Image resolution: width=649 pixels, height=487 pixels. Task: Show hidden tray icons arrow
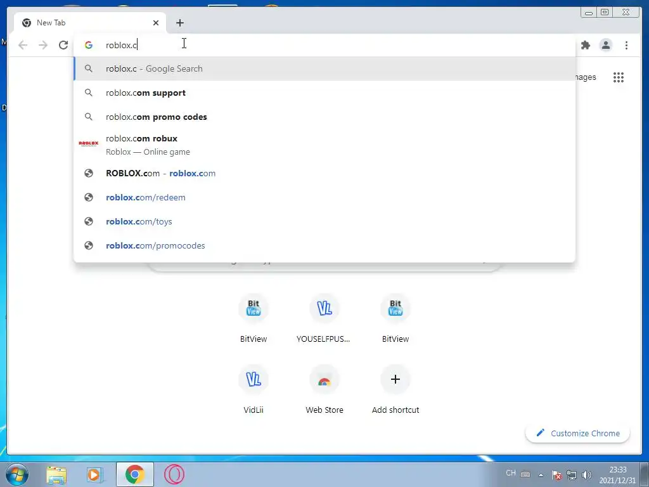(x=541, y=475)
